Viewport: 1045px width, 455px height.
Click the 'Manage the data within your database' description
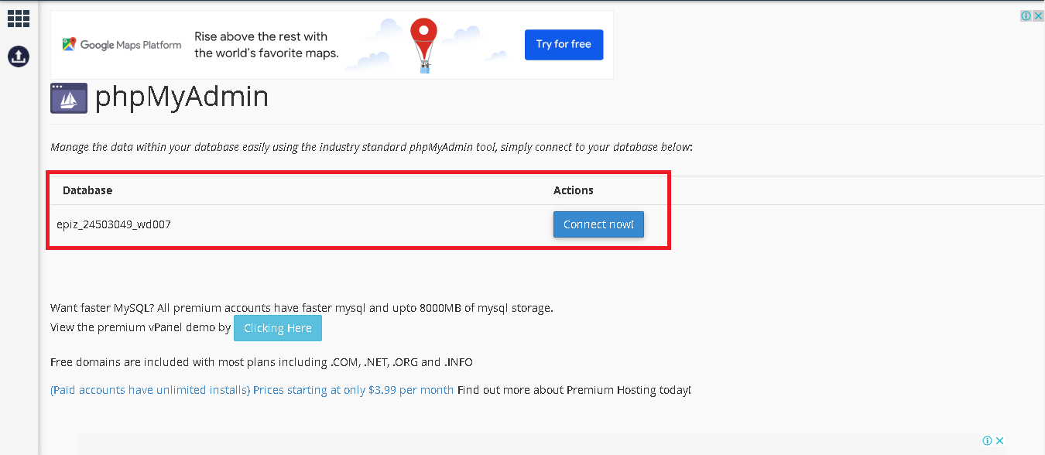[x=372, y=147]
